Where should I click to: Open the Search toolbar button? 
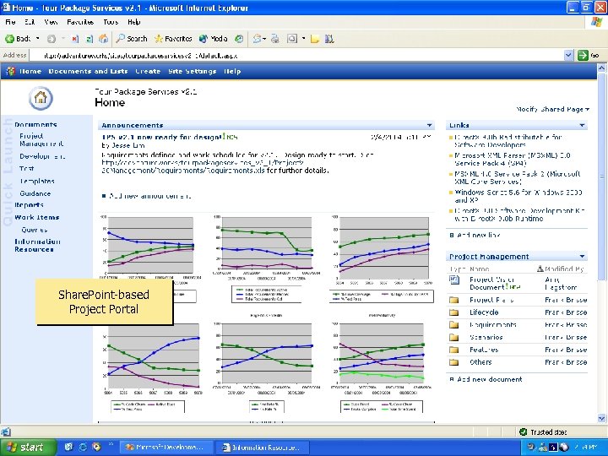pyautogui.click(x=132, y=39)
